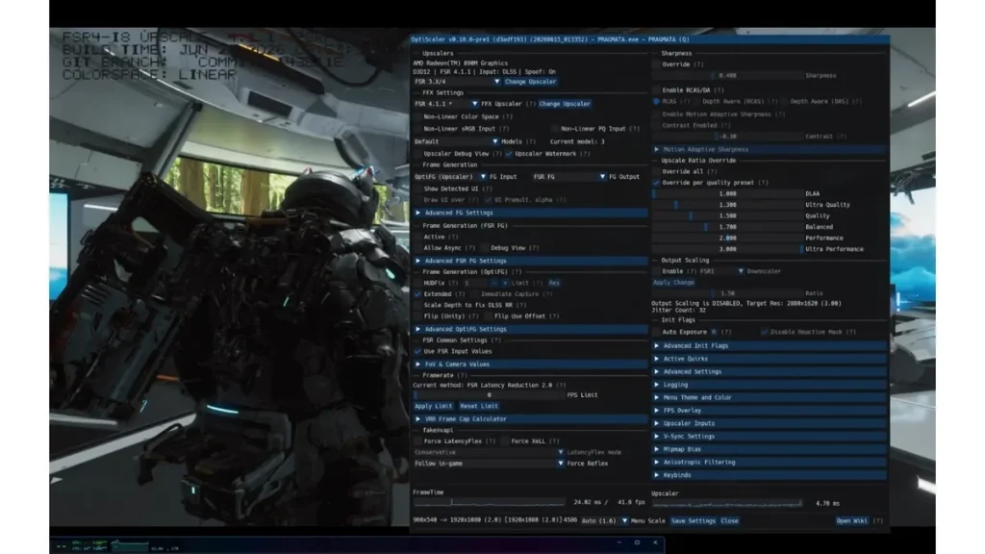
Task: Click the Balanced ratio slider (1.700)
Action: [727, 227]
